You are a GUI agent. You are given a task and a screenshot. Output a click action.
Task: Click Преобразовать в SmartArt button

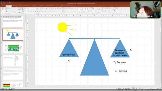69,12
